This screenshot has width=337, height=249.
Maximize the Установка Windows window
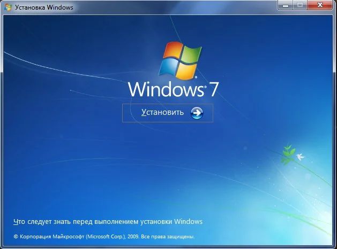pos(300,5)
